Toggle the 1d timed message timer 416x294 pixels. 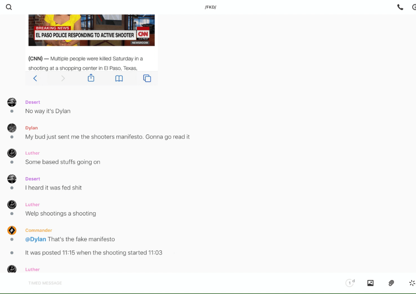click(350, 283)
